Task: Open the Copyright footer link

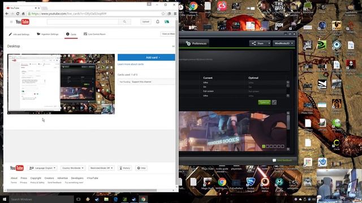Action: (x=36, y=178)
